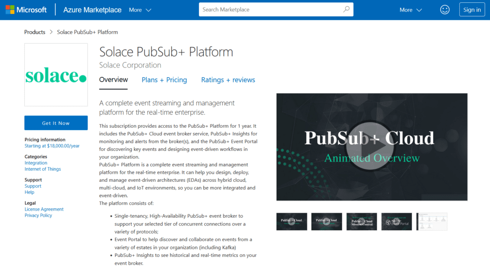View the Privacy Policy
The width and height of the screenshot is (490, 268).
pyautogui.click(x=38, y=215)
